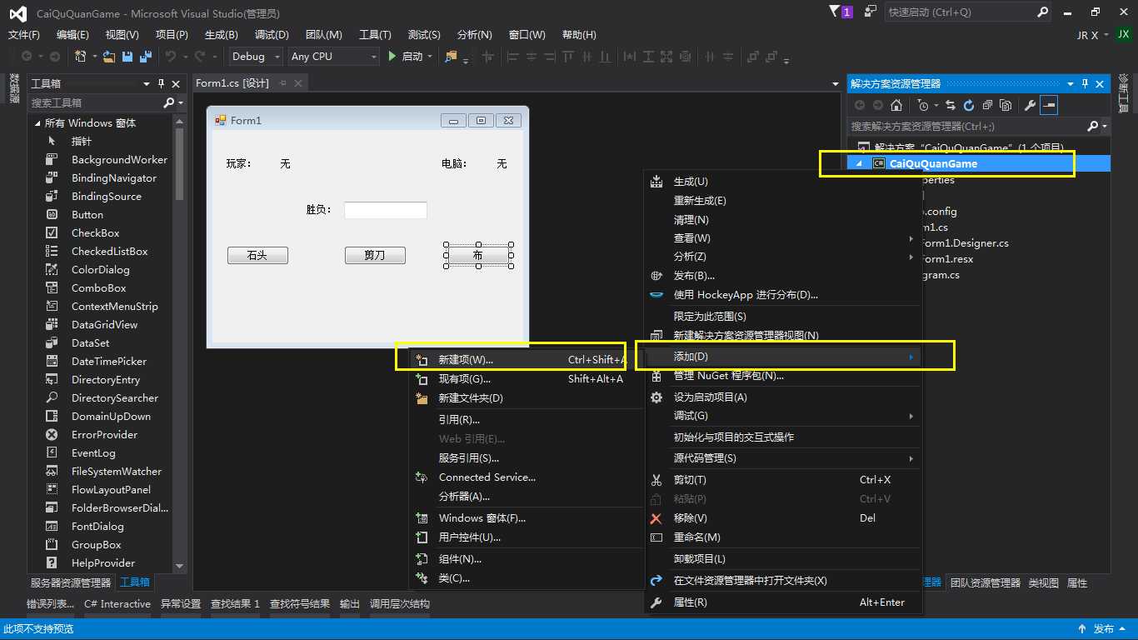Select ComboBox control in Toolbox
The height and width of the screenshot is (640, 1138).
[98, 287]
